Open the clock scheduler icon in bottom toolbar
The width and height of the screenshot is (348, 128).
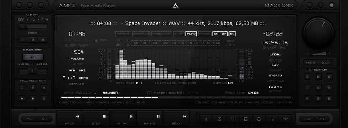click(219, 119)
